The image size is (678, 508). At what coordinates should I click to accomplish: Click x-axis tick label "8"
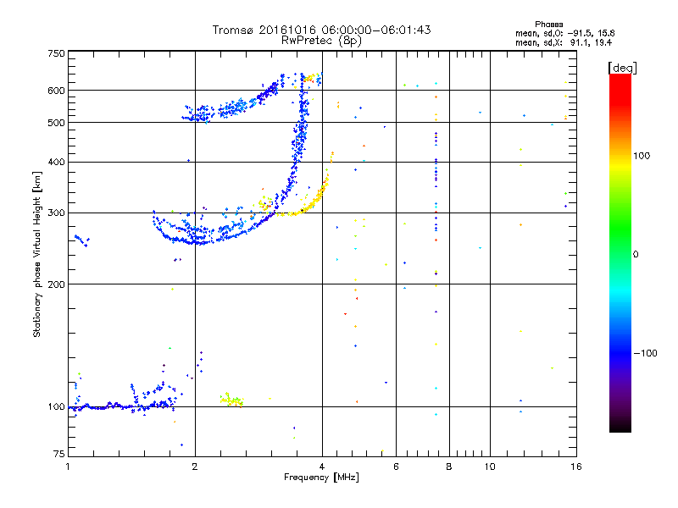(x=449, y=467)
